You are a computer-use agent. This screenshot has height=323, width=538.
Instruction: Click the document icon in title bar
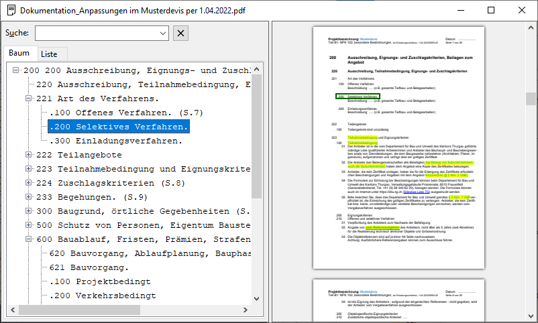tap(11, 10)
